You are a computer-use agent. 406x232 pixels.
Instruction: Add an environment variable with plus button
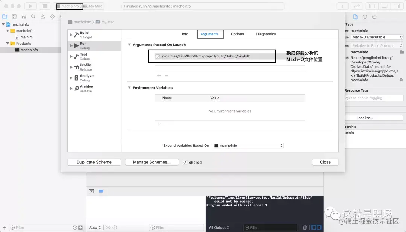pos(159,124)
